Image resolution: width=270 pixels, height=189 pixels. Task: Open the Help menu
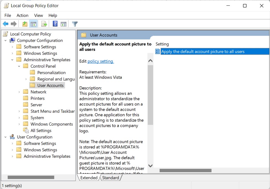coord(53,15)
